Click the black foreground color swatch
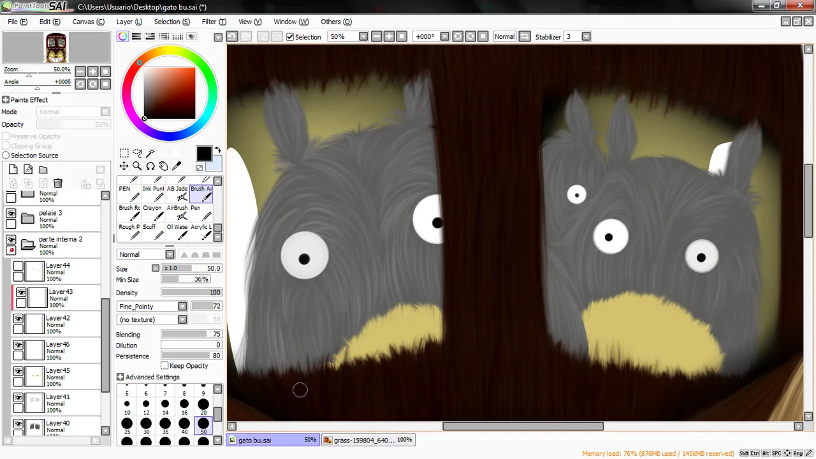The image size is (816, 459). [x=203, y=154]
